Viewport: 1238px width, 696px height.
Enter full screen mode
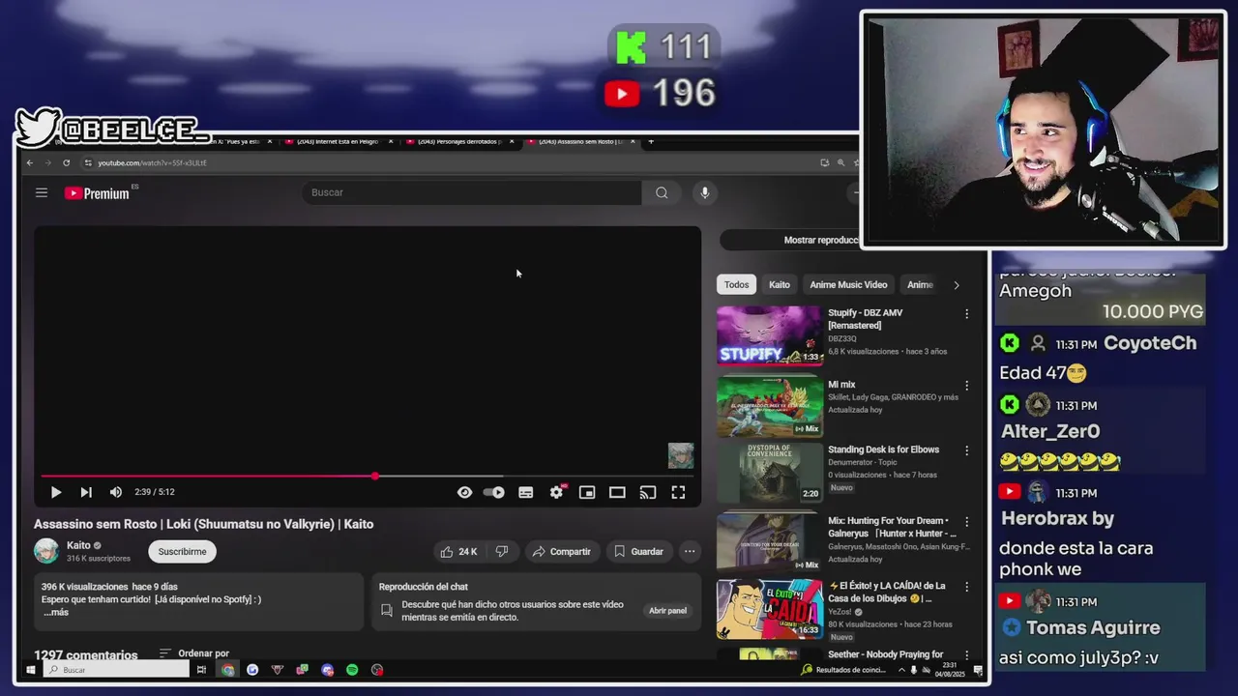[679, 492]
